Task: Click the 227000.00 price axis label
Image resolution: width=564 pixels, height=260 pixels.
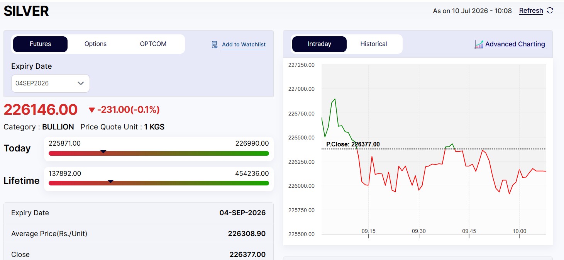Action: coord(301,89)
